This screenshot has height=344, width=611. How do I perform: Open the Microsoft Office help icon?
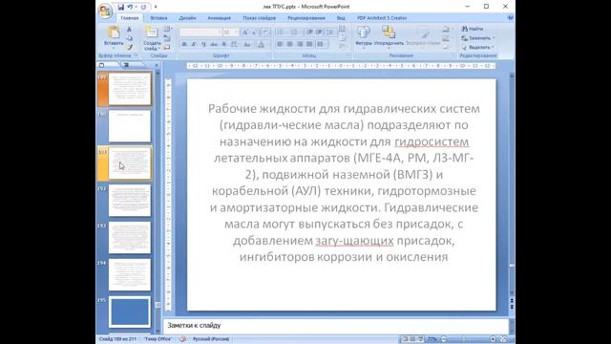[x=511, y=18]
